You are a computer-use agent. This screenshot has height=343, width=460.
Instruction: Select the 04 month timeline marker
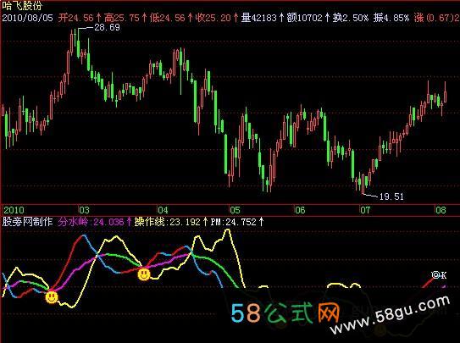[x=163, y=210]
